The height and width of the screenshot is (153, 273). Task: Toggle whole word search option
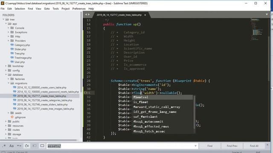[x=19, y=146]
